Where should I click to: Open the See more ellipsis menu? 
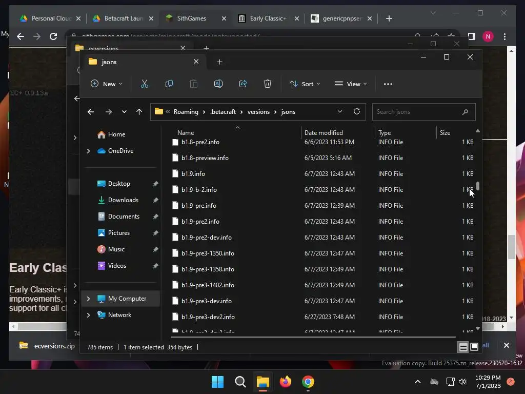pos(388,84)
